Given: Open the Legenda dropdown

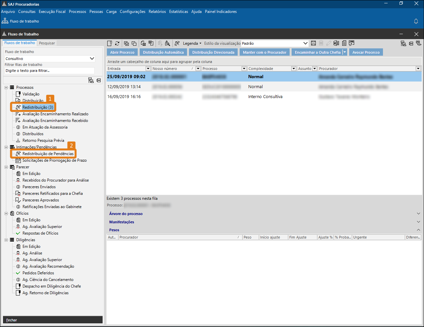Looking at the screenshot, I should pos(192,43).
